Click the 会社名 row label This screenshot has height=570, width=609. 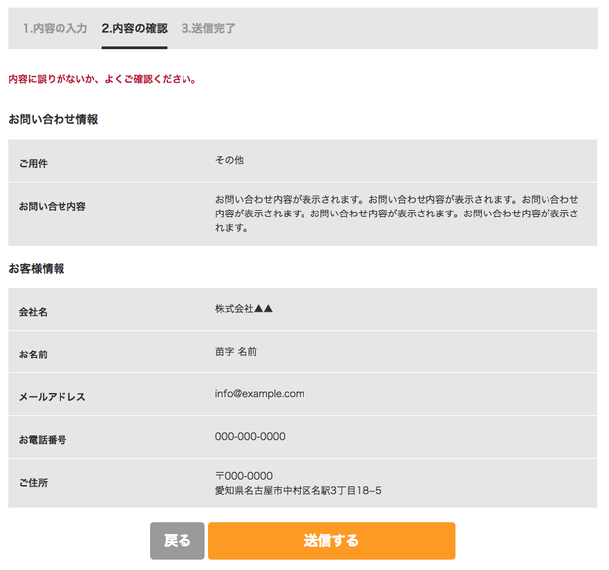pyautogui.click(x=33, y=312)
